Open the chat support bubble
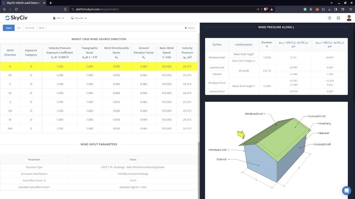Screen dimensions: 355x199 click(346, 190)
